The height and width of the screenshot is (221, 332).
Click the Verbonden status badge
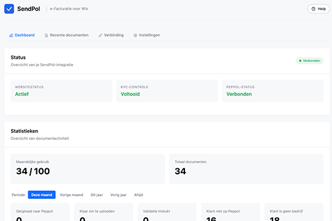click(x=309, y=61)
